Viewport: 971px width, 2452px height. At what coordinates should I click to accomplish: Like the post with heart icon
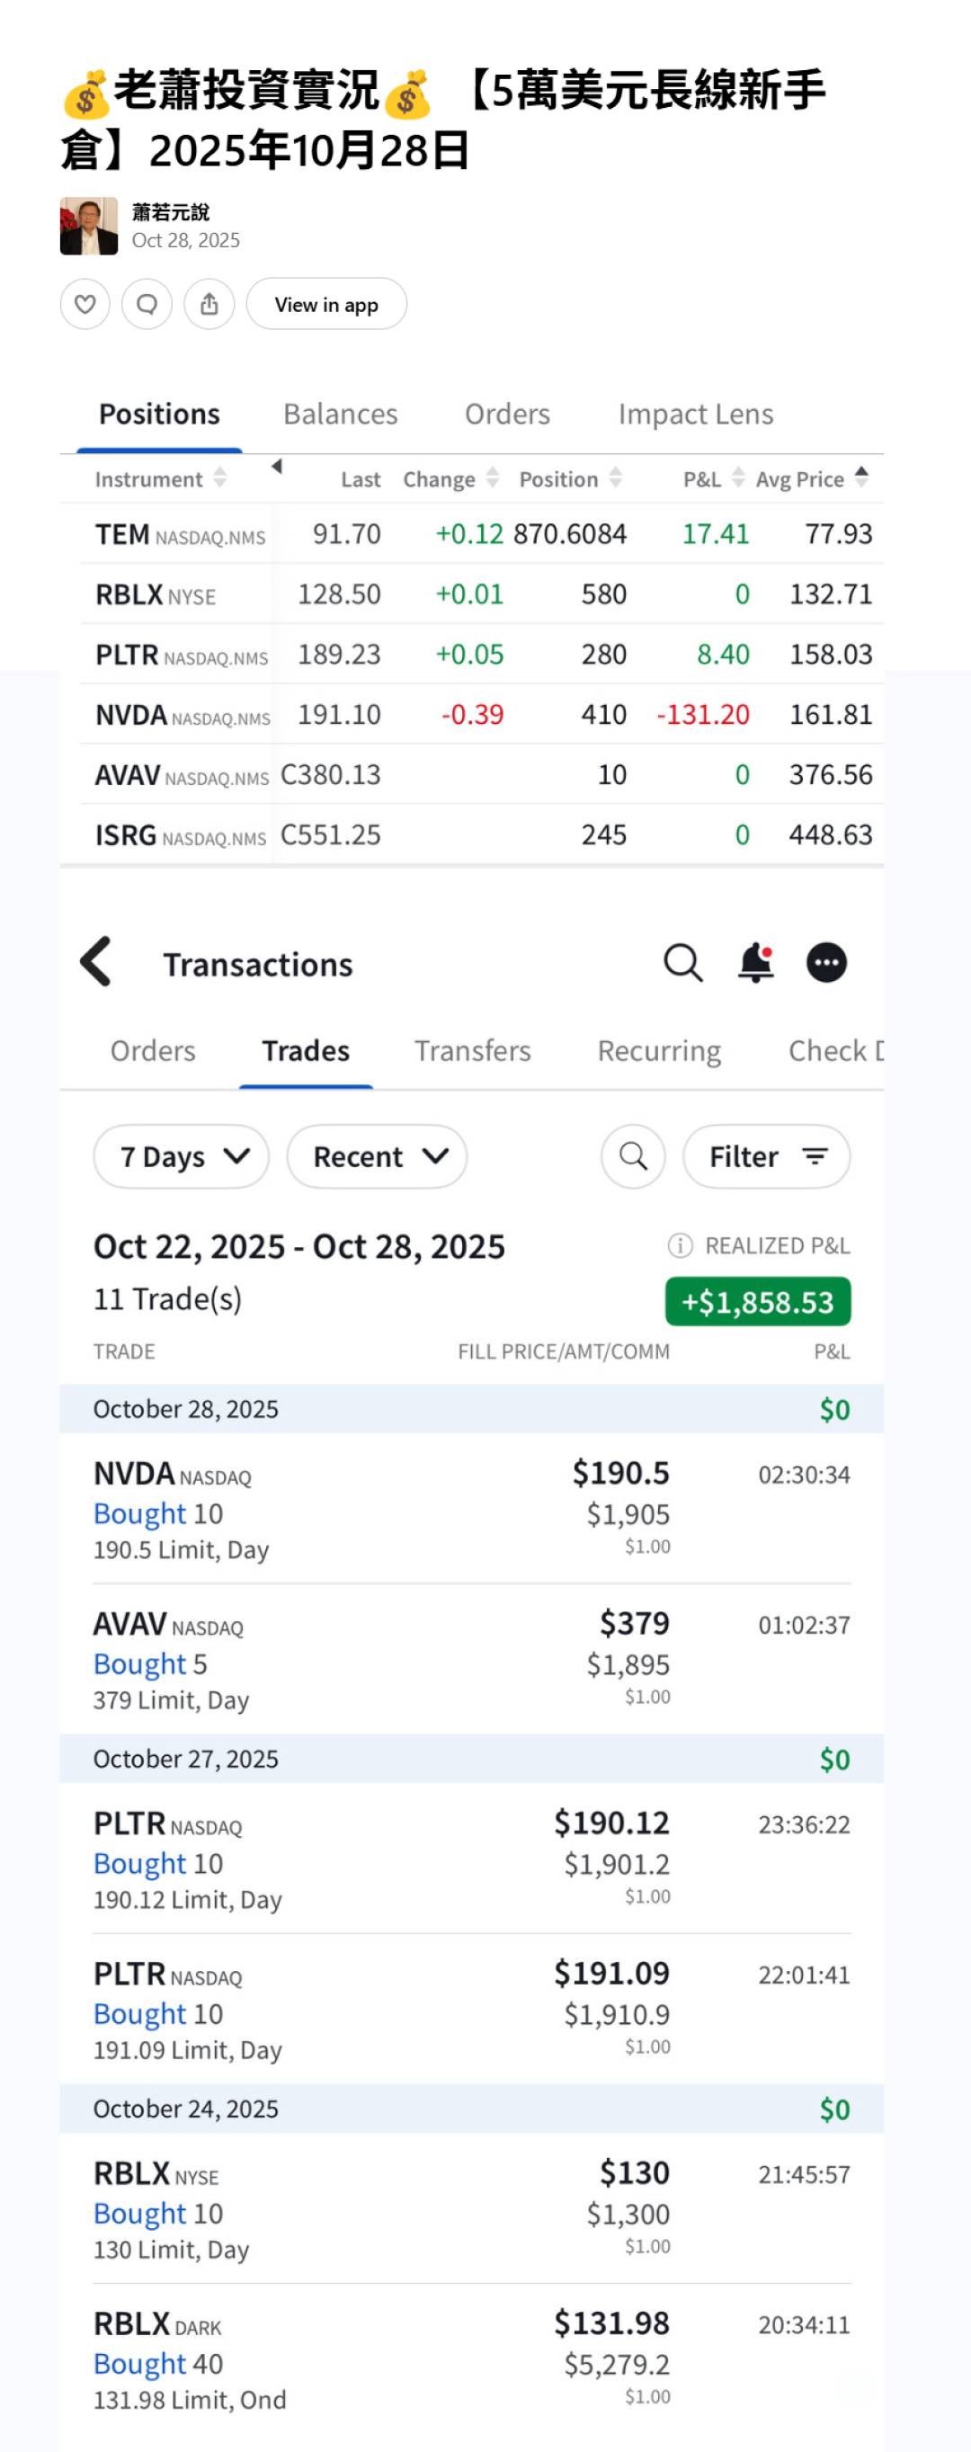point(85,304)
